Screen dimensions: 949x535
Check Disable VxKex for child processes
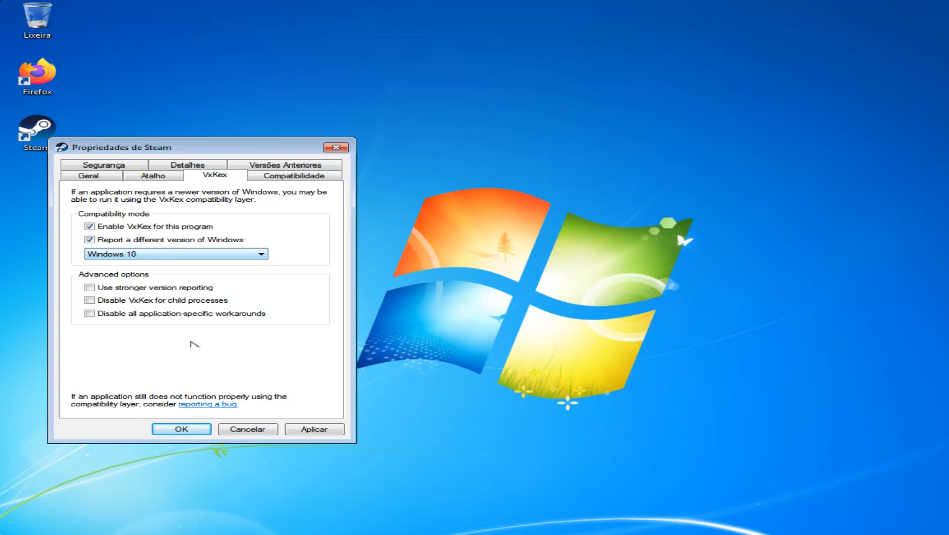pos(90,300)
